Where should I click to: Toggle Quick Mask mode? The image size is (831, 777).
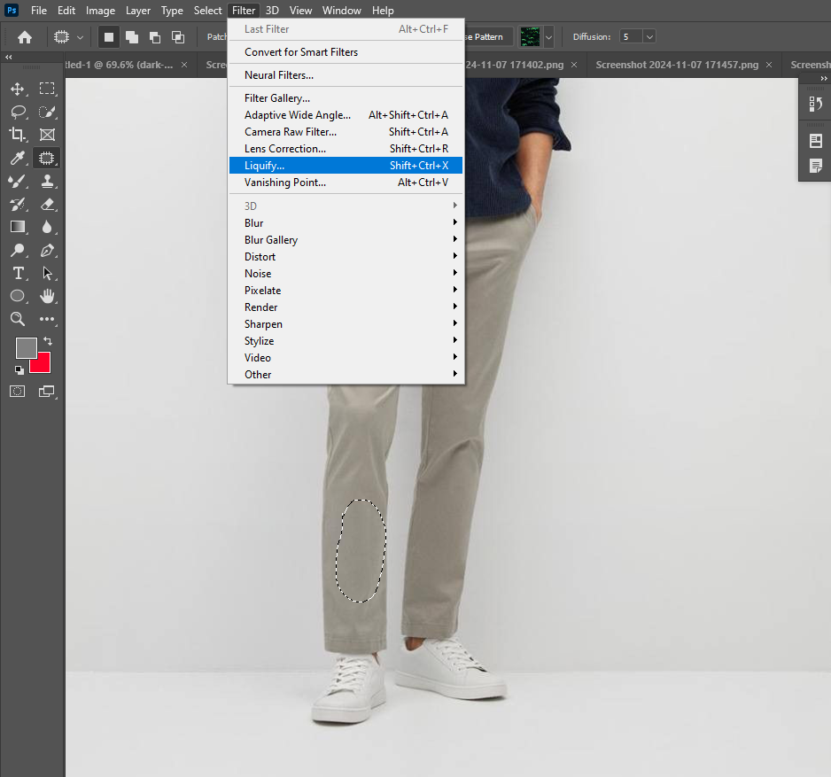click(x=18, y=392)
